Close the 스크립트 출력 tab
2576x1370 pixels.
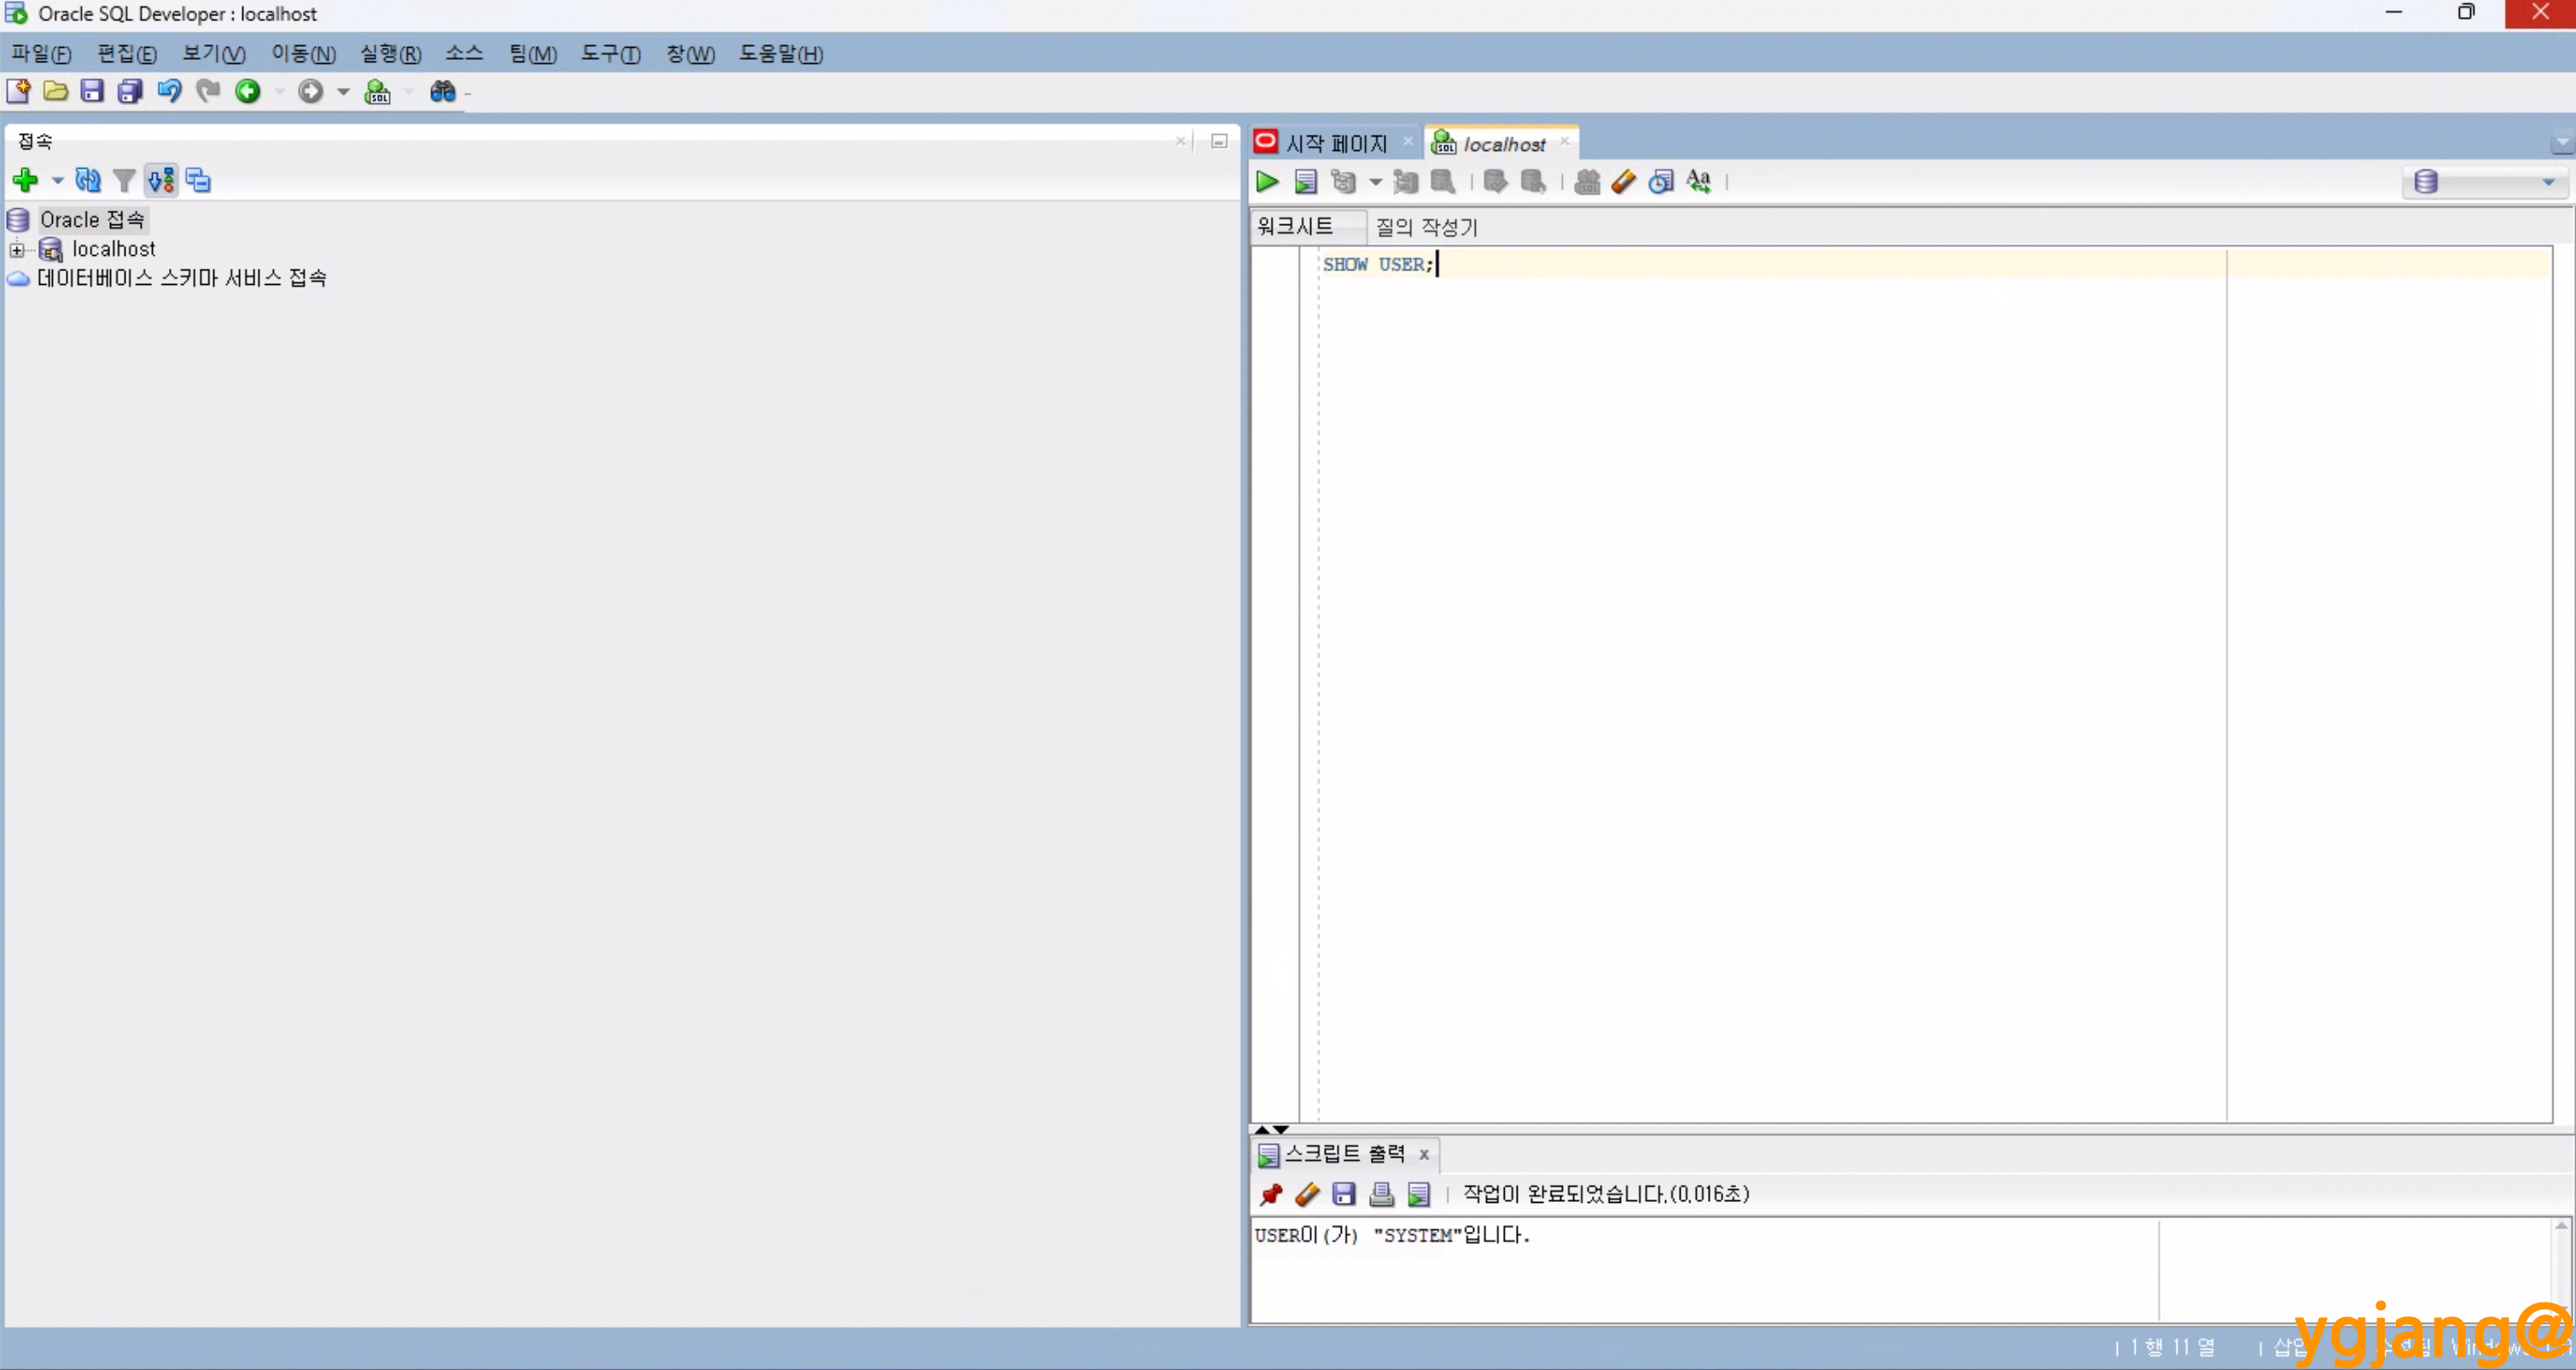1424,1155
